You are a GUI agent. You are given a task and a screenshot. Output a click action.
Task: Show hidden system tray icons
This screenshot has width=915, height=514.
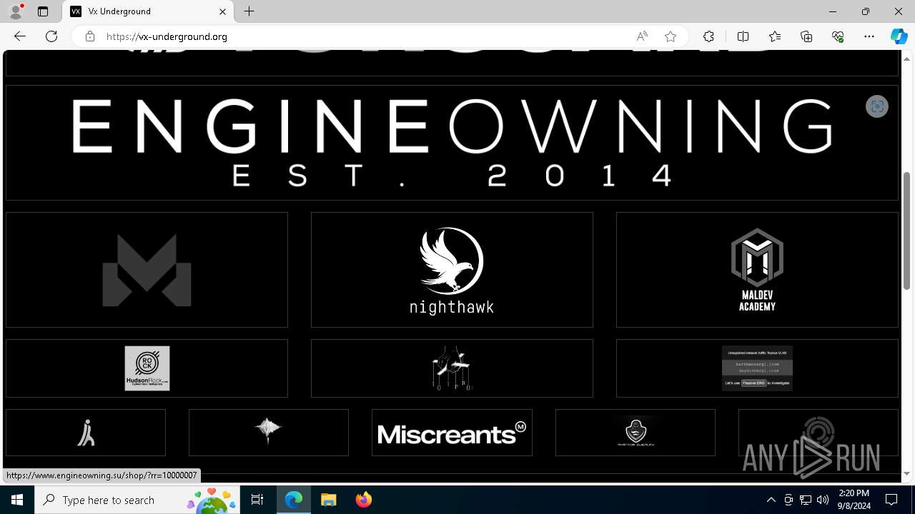[x=771, y=500]
